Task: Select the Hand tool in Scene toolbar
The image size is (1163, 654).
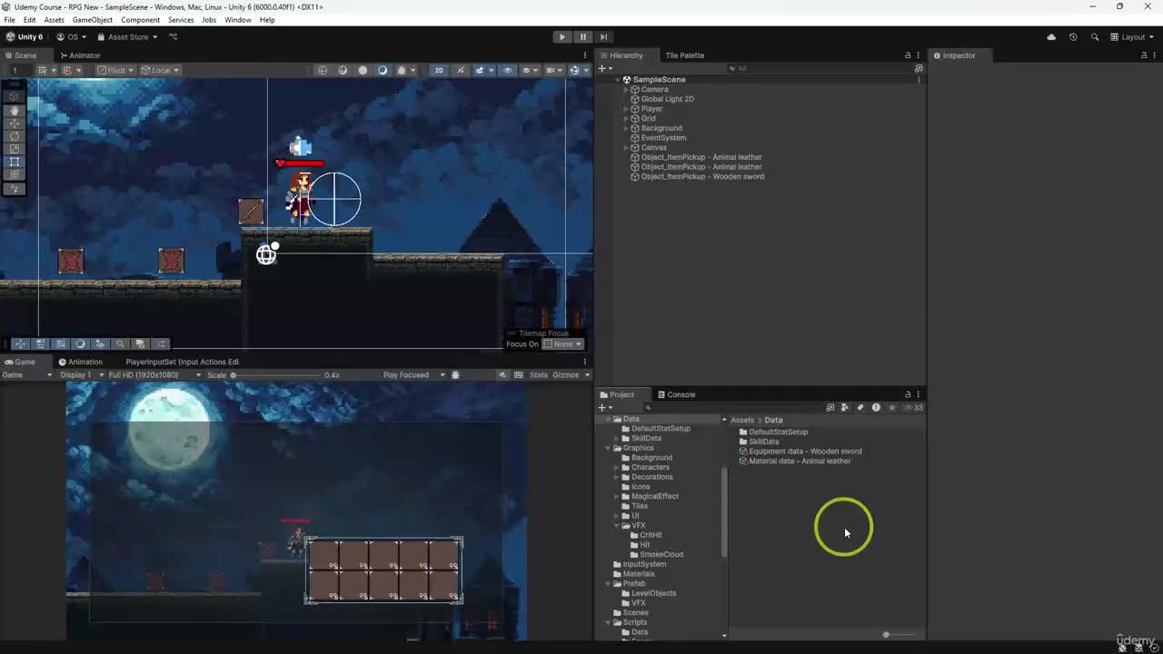Action: (x=15, y=111)
